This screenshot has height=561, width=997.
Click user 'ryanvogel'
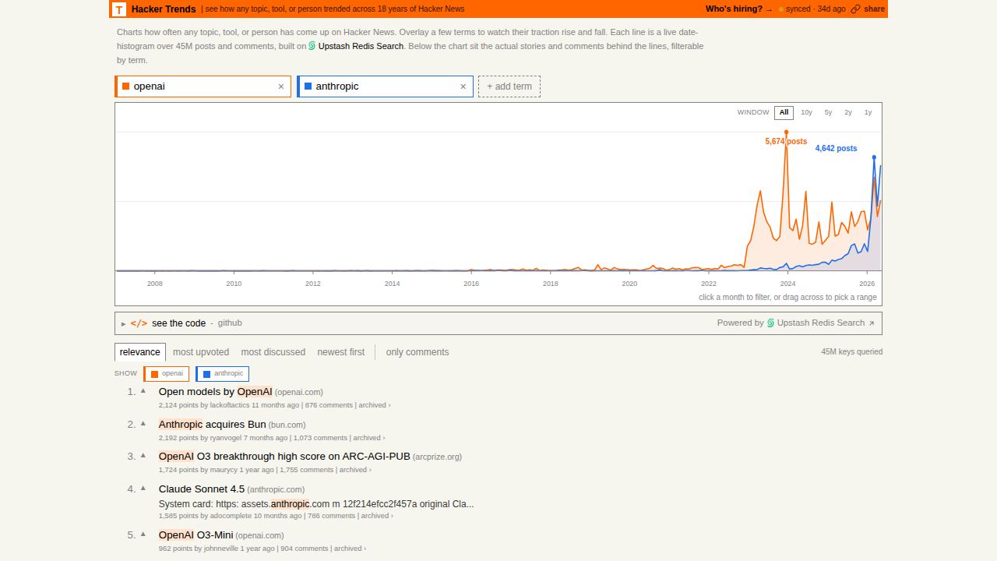[226, 438]
